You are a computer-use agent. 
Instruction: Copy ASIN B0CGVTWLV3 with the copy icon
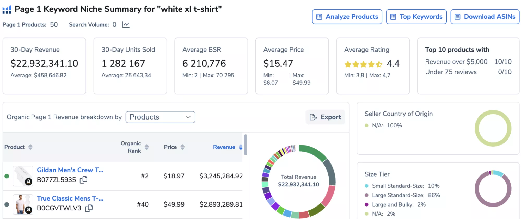(x=89, y=208)
